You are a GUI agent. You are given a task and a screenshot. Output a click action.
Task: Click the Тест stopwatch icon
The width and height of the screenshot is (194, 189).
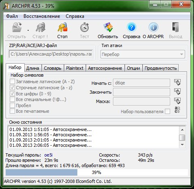tap(85, 27)
